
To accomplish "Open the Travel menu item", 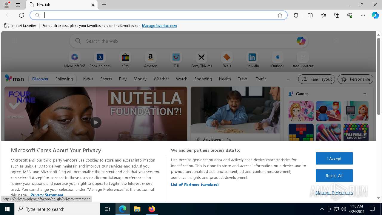I will coord(243,79).
